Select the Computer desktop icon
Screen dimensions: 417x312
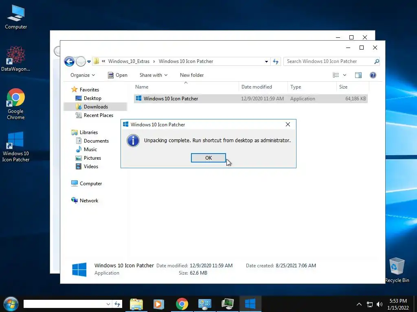tap(16, 17)
